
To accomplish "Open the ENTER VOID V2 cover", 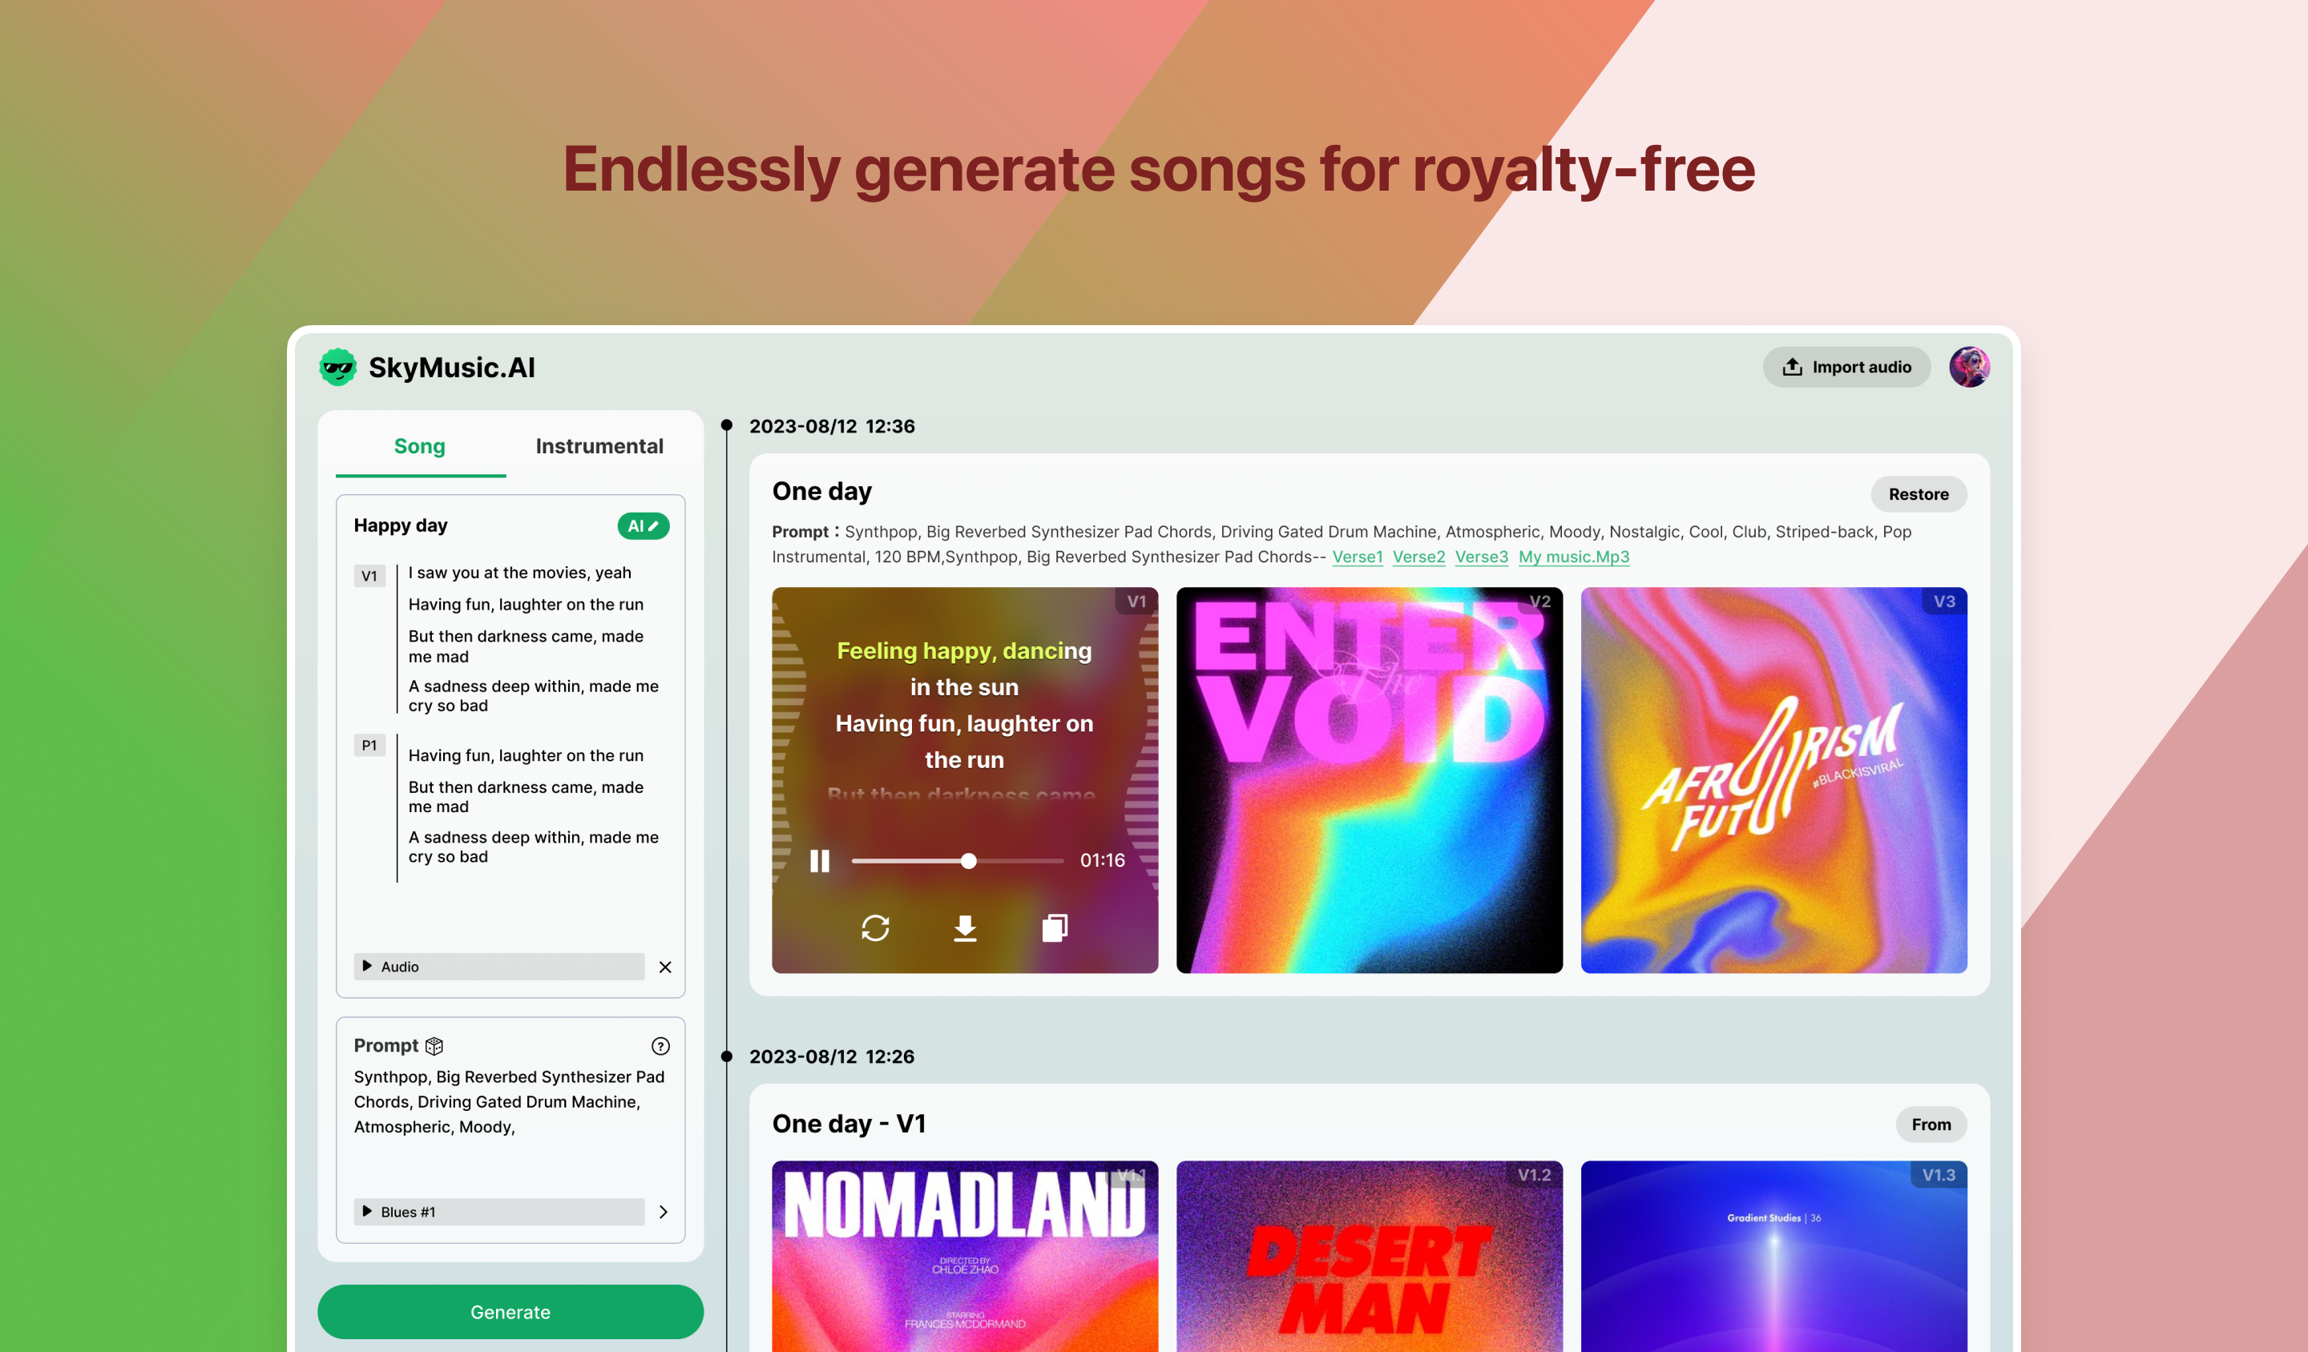I will click(1370, 780).
